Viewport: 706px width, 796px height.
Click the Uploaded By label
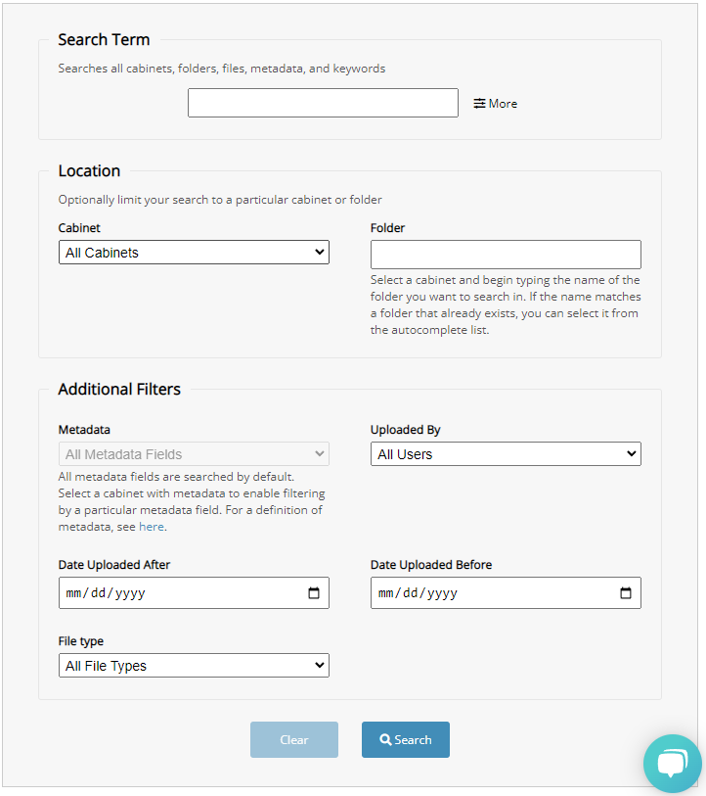tap(406, 430)
